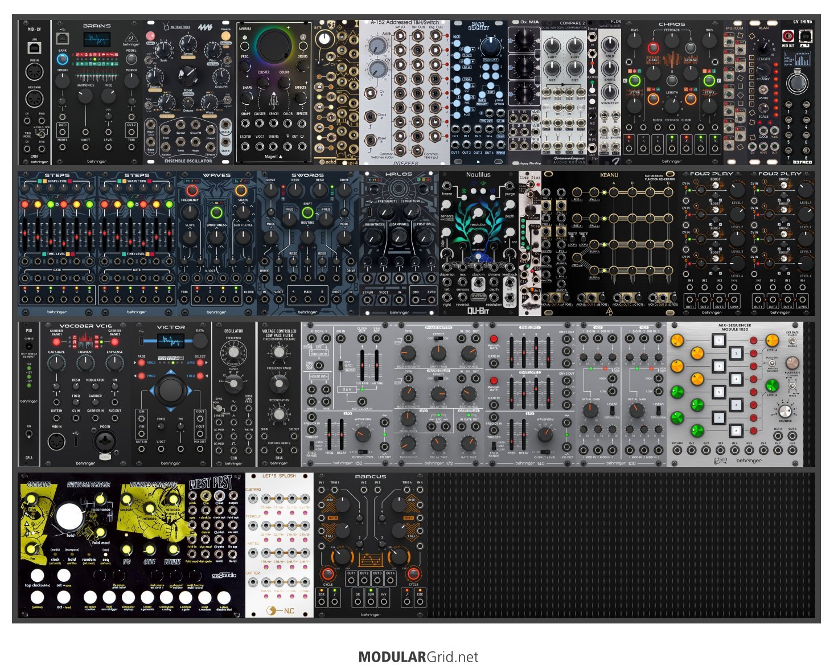Image resolution: width=838 pixels, height=669 pixels.
Task: Click the MIDI THRU socket on the MIDI-CV module
Action: (34, 98)
